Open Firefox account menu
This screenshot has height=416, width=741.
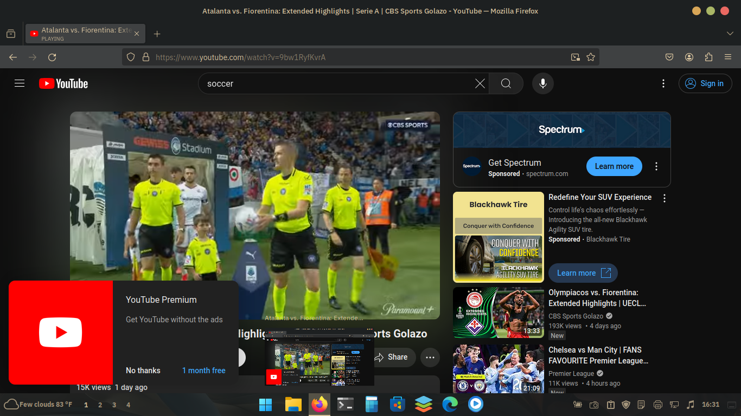689,57
